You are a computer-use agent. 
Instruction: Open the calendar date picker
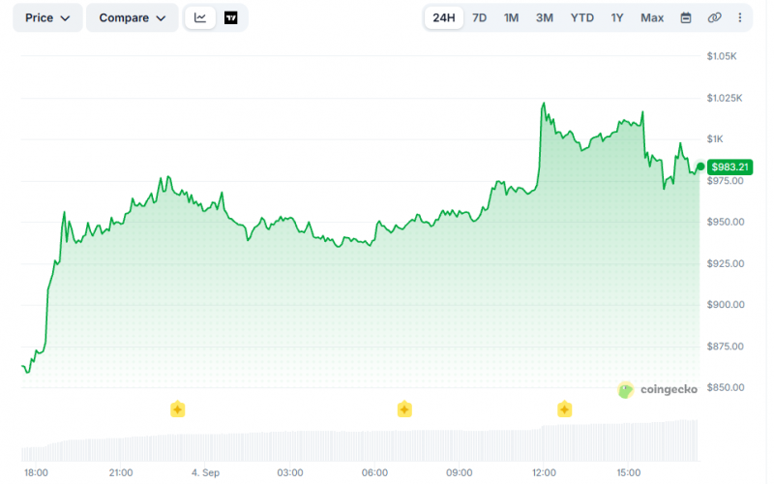pyautogui.click(x=686, y=18)
